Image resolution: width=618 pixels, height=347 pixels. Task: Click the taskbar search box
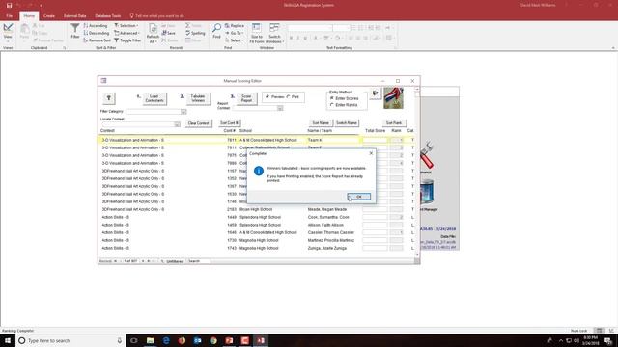[x=70, y=340]
